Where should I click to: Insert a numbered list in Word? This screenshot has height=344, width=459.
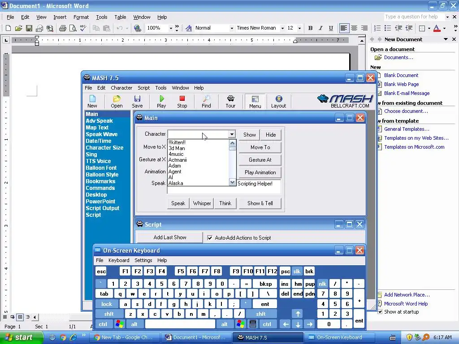click(377, 28)
